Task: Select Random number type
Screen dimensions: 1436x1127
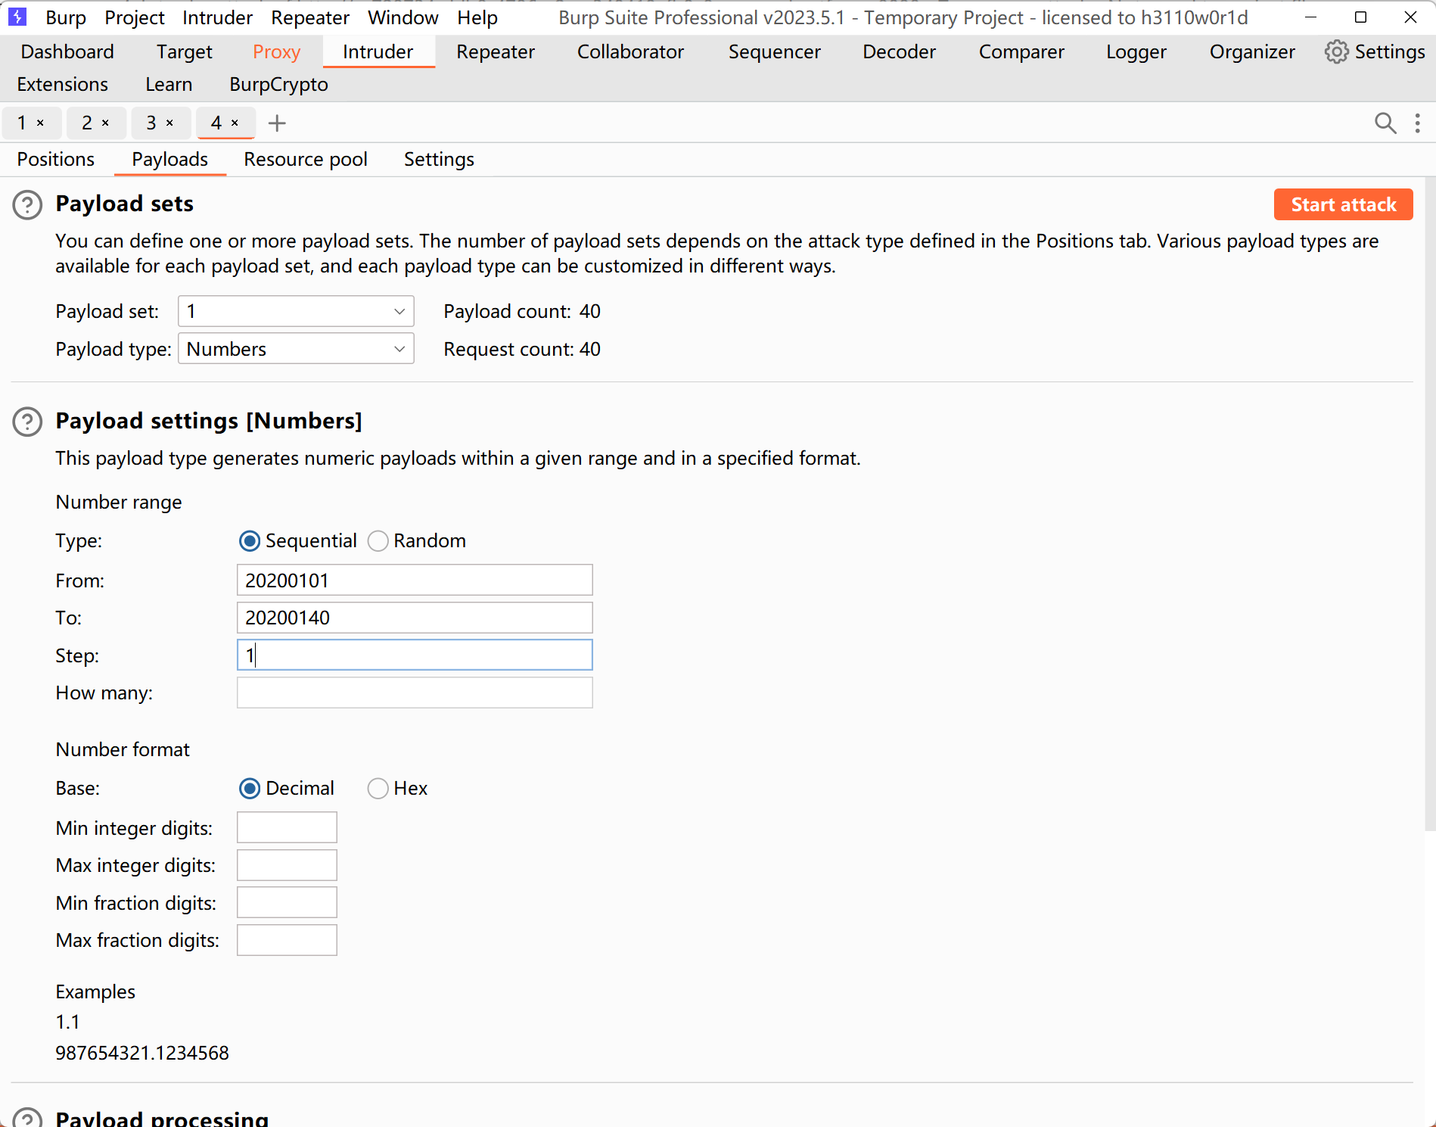Action: tap(378, 541)
